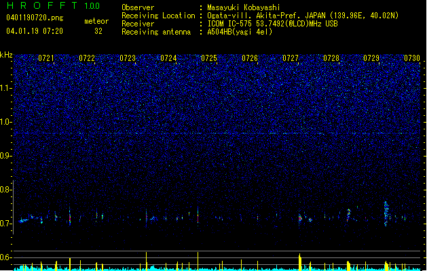427x271 pixels.
Task: Click the 'Observer' field label
Action: pyautogui.click(x=138, y=7)
